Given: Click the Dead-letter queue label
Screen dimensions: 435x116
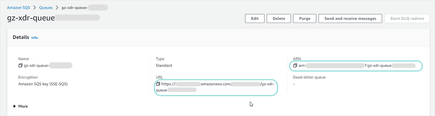Looking at the screenshot, I should 309,77.
